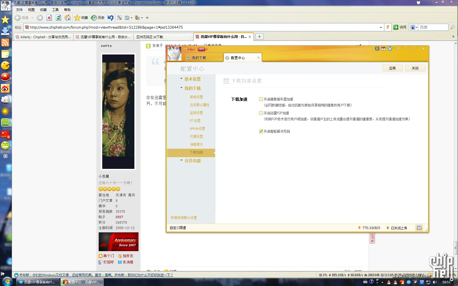Switch to killerlrj - Chiphell tab
Image resolution: width=458 pixels, height=286 pixels.
click(43, 37)
